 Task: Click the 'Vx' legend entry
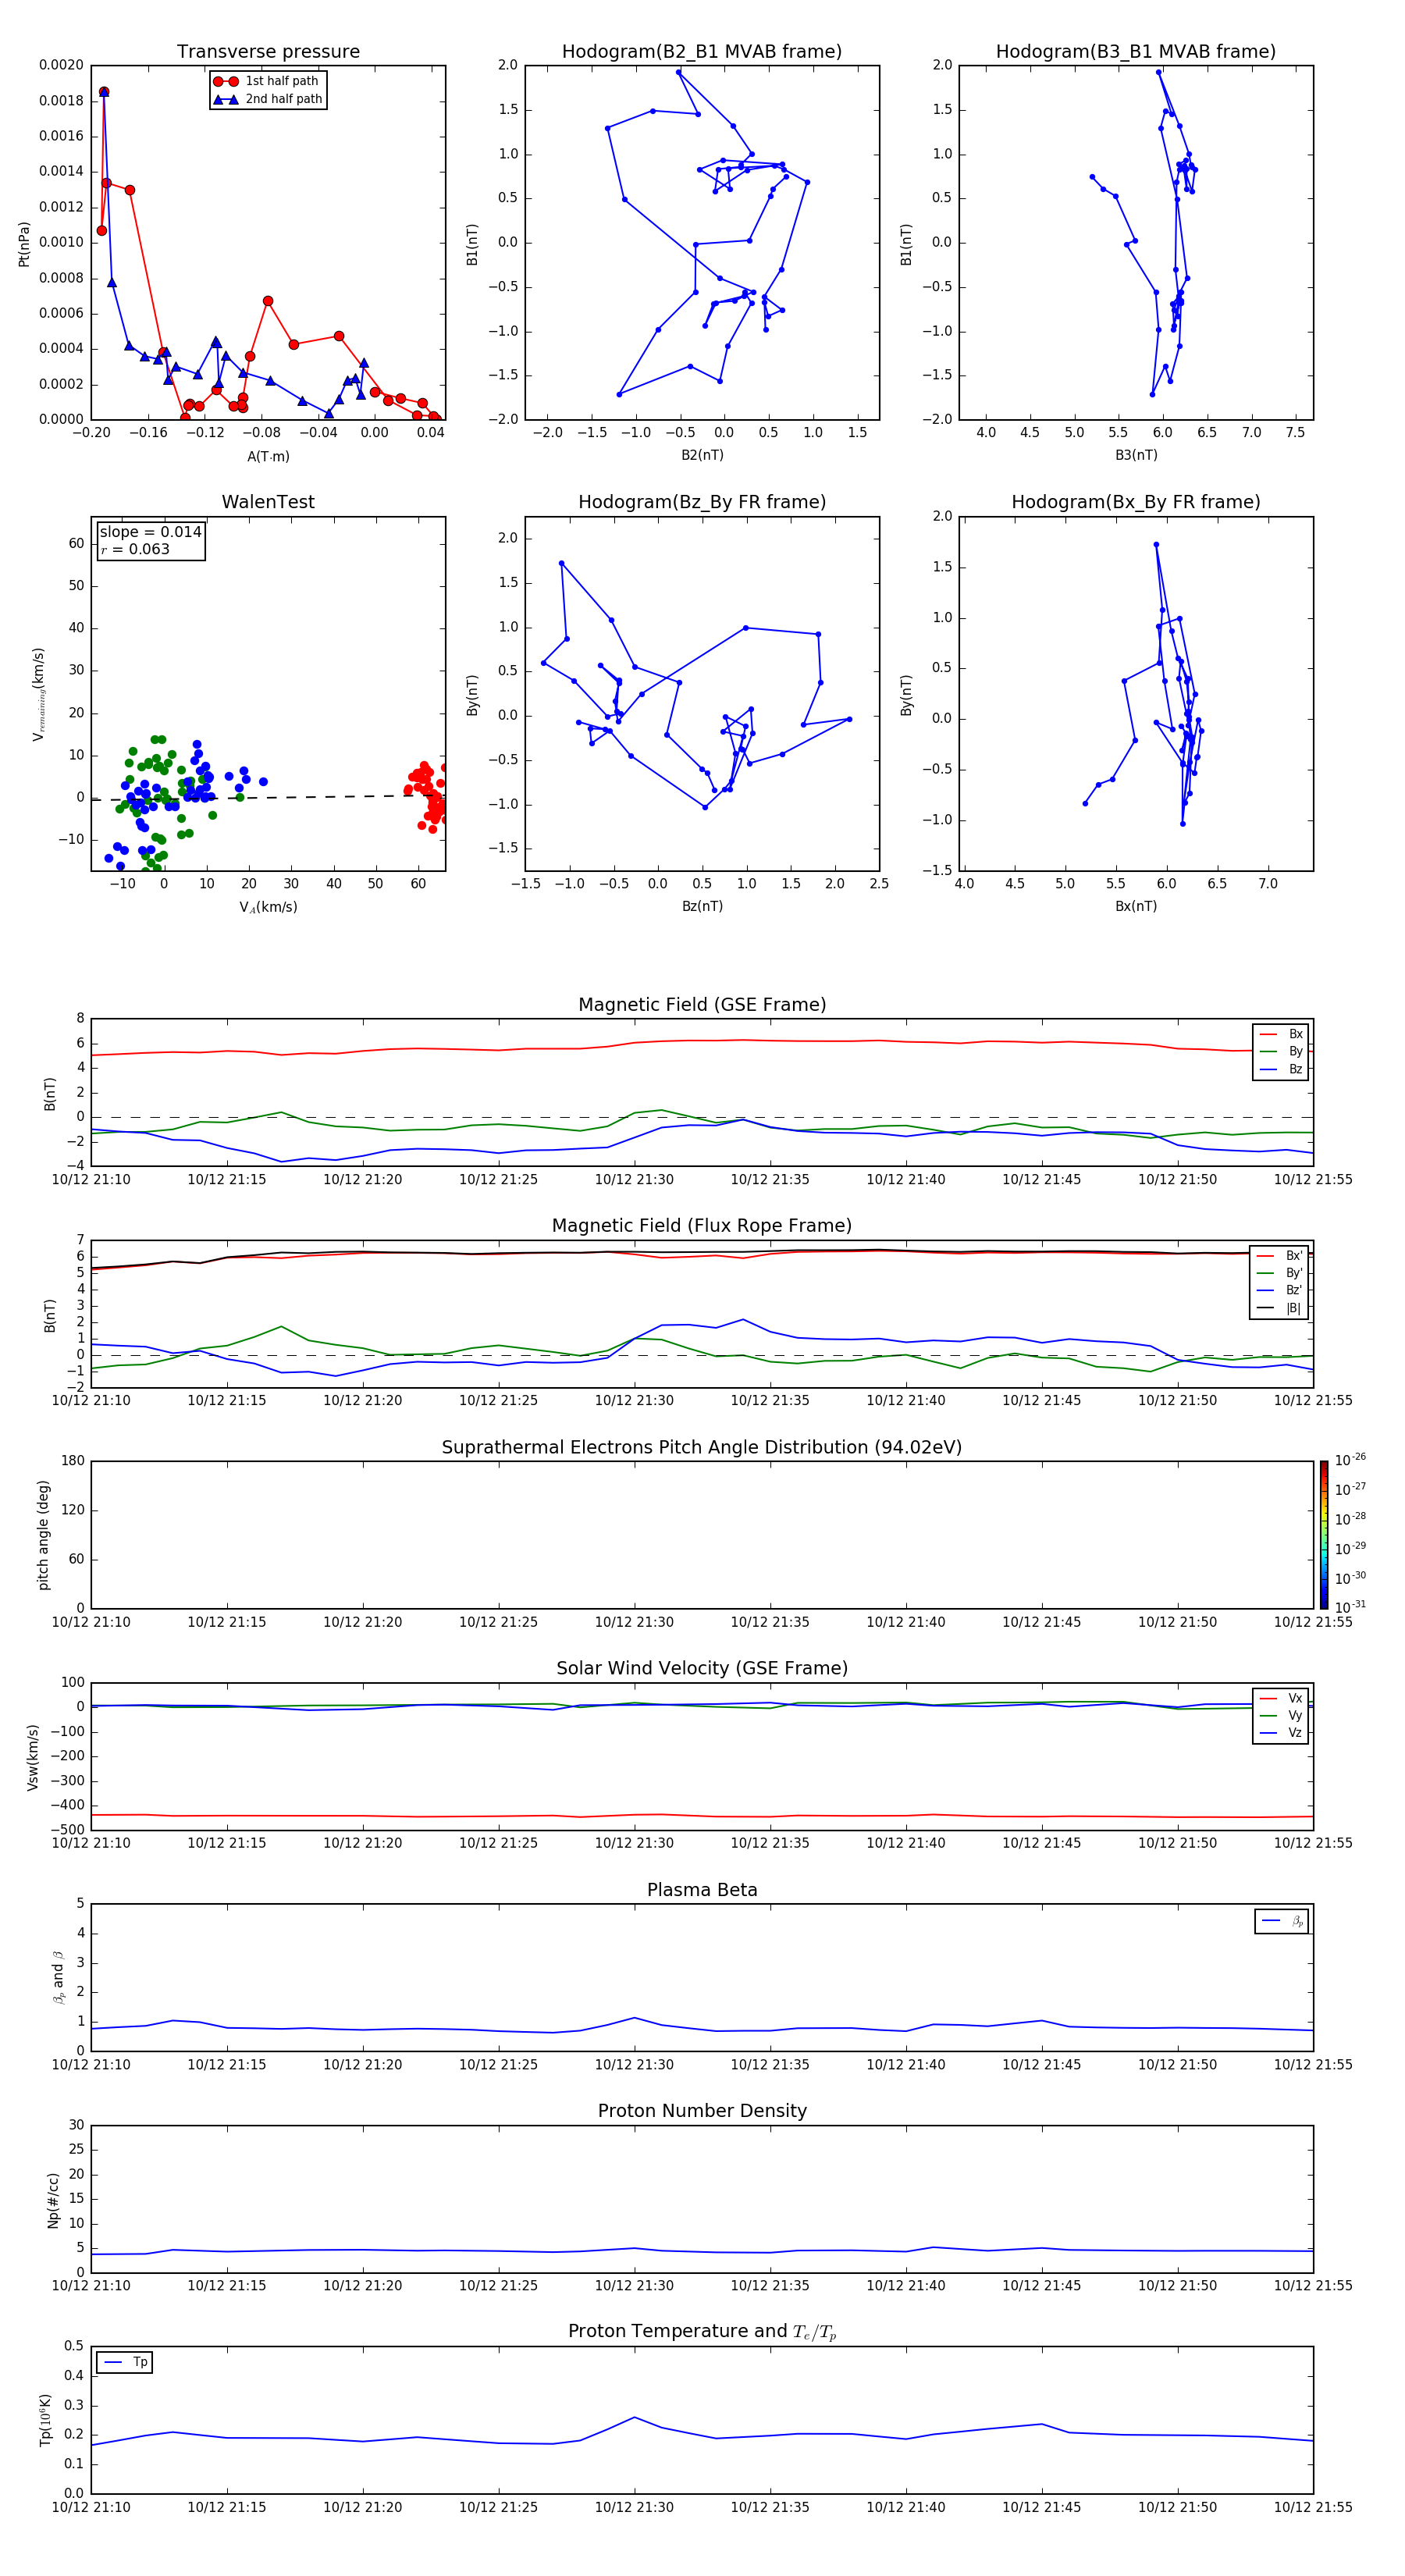[x=1281, y=1698]
